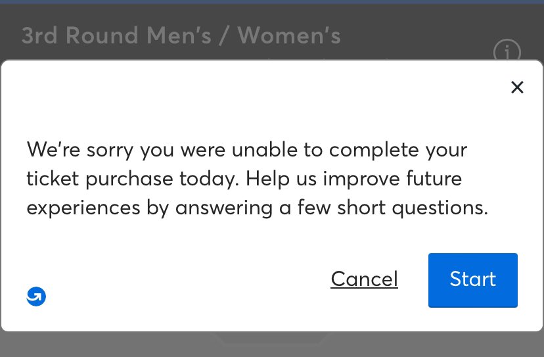
Task: Click the partially hidden button beneath the dialog
Action: click(x=271, y=338)
